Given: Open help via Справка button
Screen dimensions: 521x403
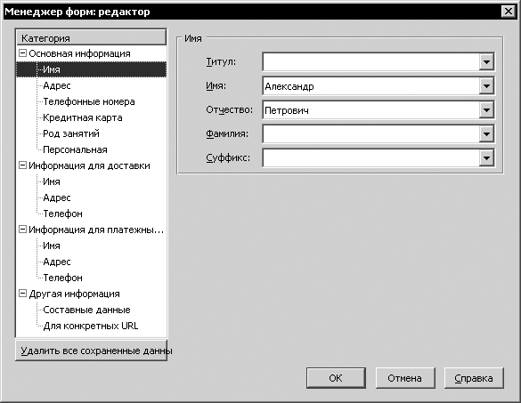Looking at the screenshot, I should point(474,378).
